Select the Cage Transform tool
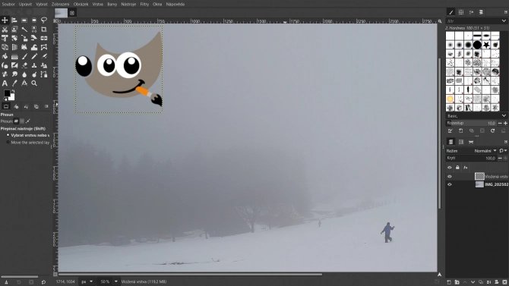The image size is (509, 286). 44,47
